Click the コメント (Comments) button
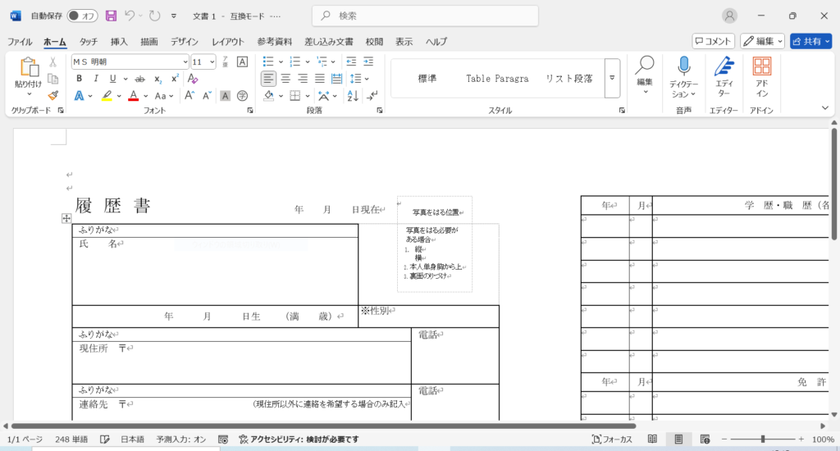This screenshot has height=451, width=840. pos(713,41)
